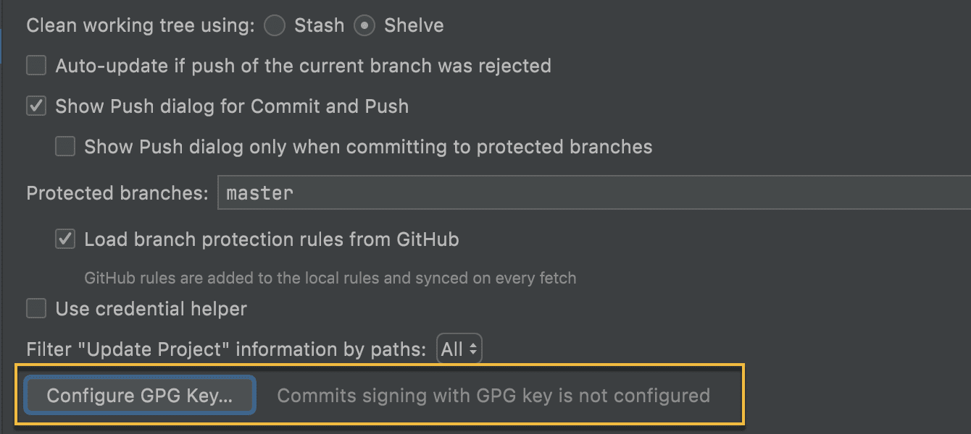Click the up-down arrows of the All combo box

point(472,349)
